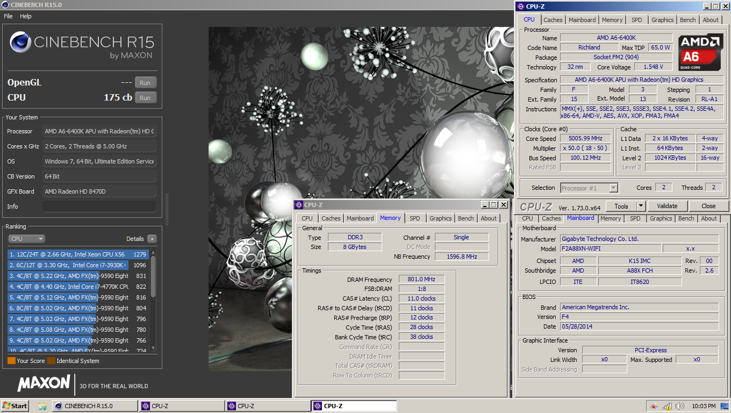Open Memory tab in Mainboard CPU-Z window
Screen dimensions: 731x413
coord(610,218)
